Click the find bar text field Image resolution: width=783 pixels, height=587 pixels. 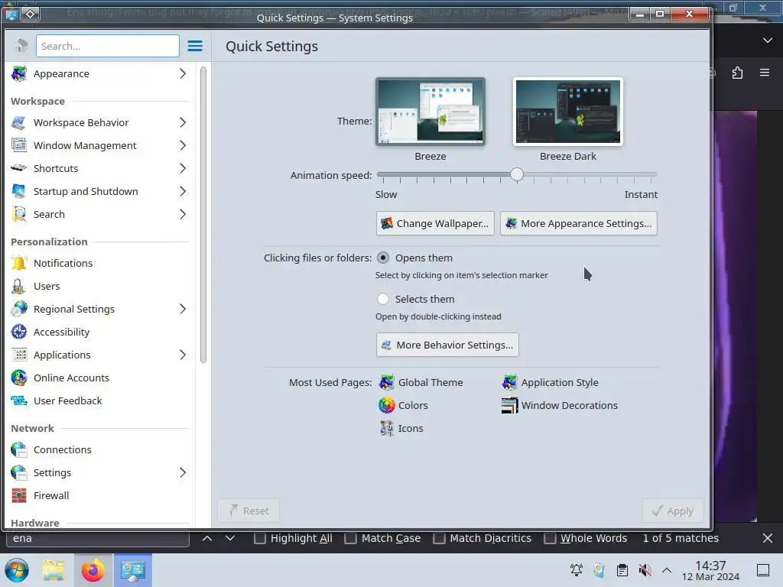click(x=98, y=538)
